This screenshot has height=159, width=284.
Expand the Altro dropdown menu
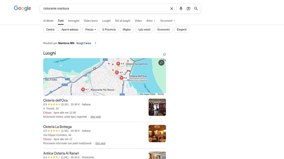tap(151, 21)
